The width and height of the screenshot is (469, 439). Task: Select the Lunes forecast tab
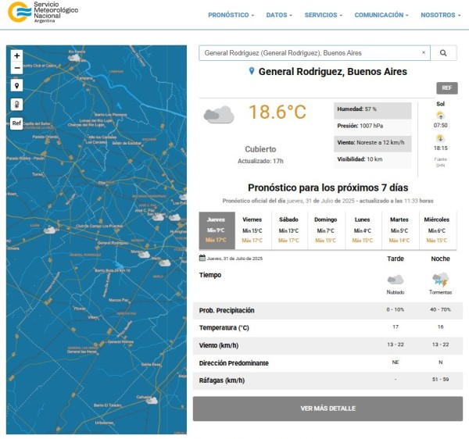(363, 230)
